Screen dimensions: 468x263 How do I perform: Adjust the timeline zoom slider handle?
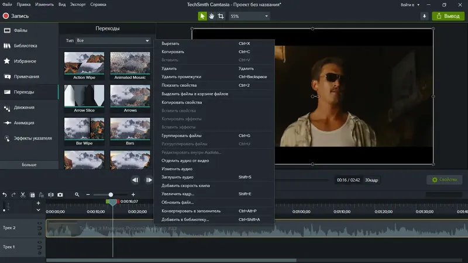click(x=111, y=194)
